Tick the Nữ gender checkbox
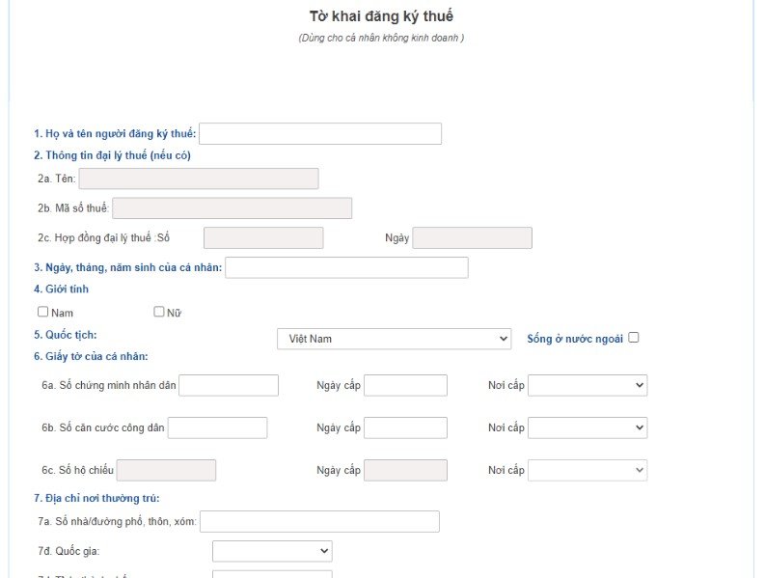Viewport: 765px width, 578px height. click(x=158, y=312)
